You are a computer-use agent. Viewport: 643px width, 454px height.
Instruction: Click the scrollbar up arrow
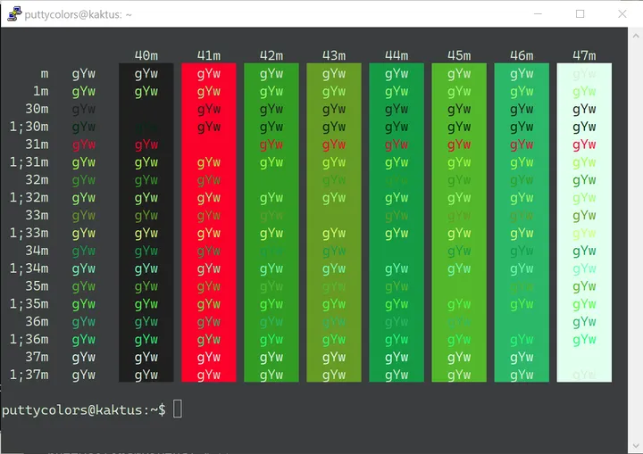pyautogui.click(x=636, y=36)
